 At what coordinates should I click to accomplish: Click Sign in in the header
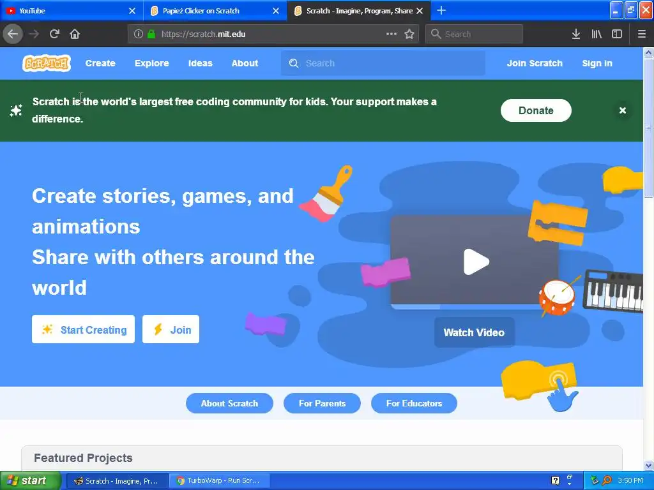pyautogui.click(x=597, y=63)
